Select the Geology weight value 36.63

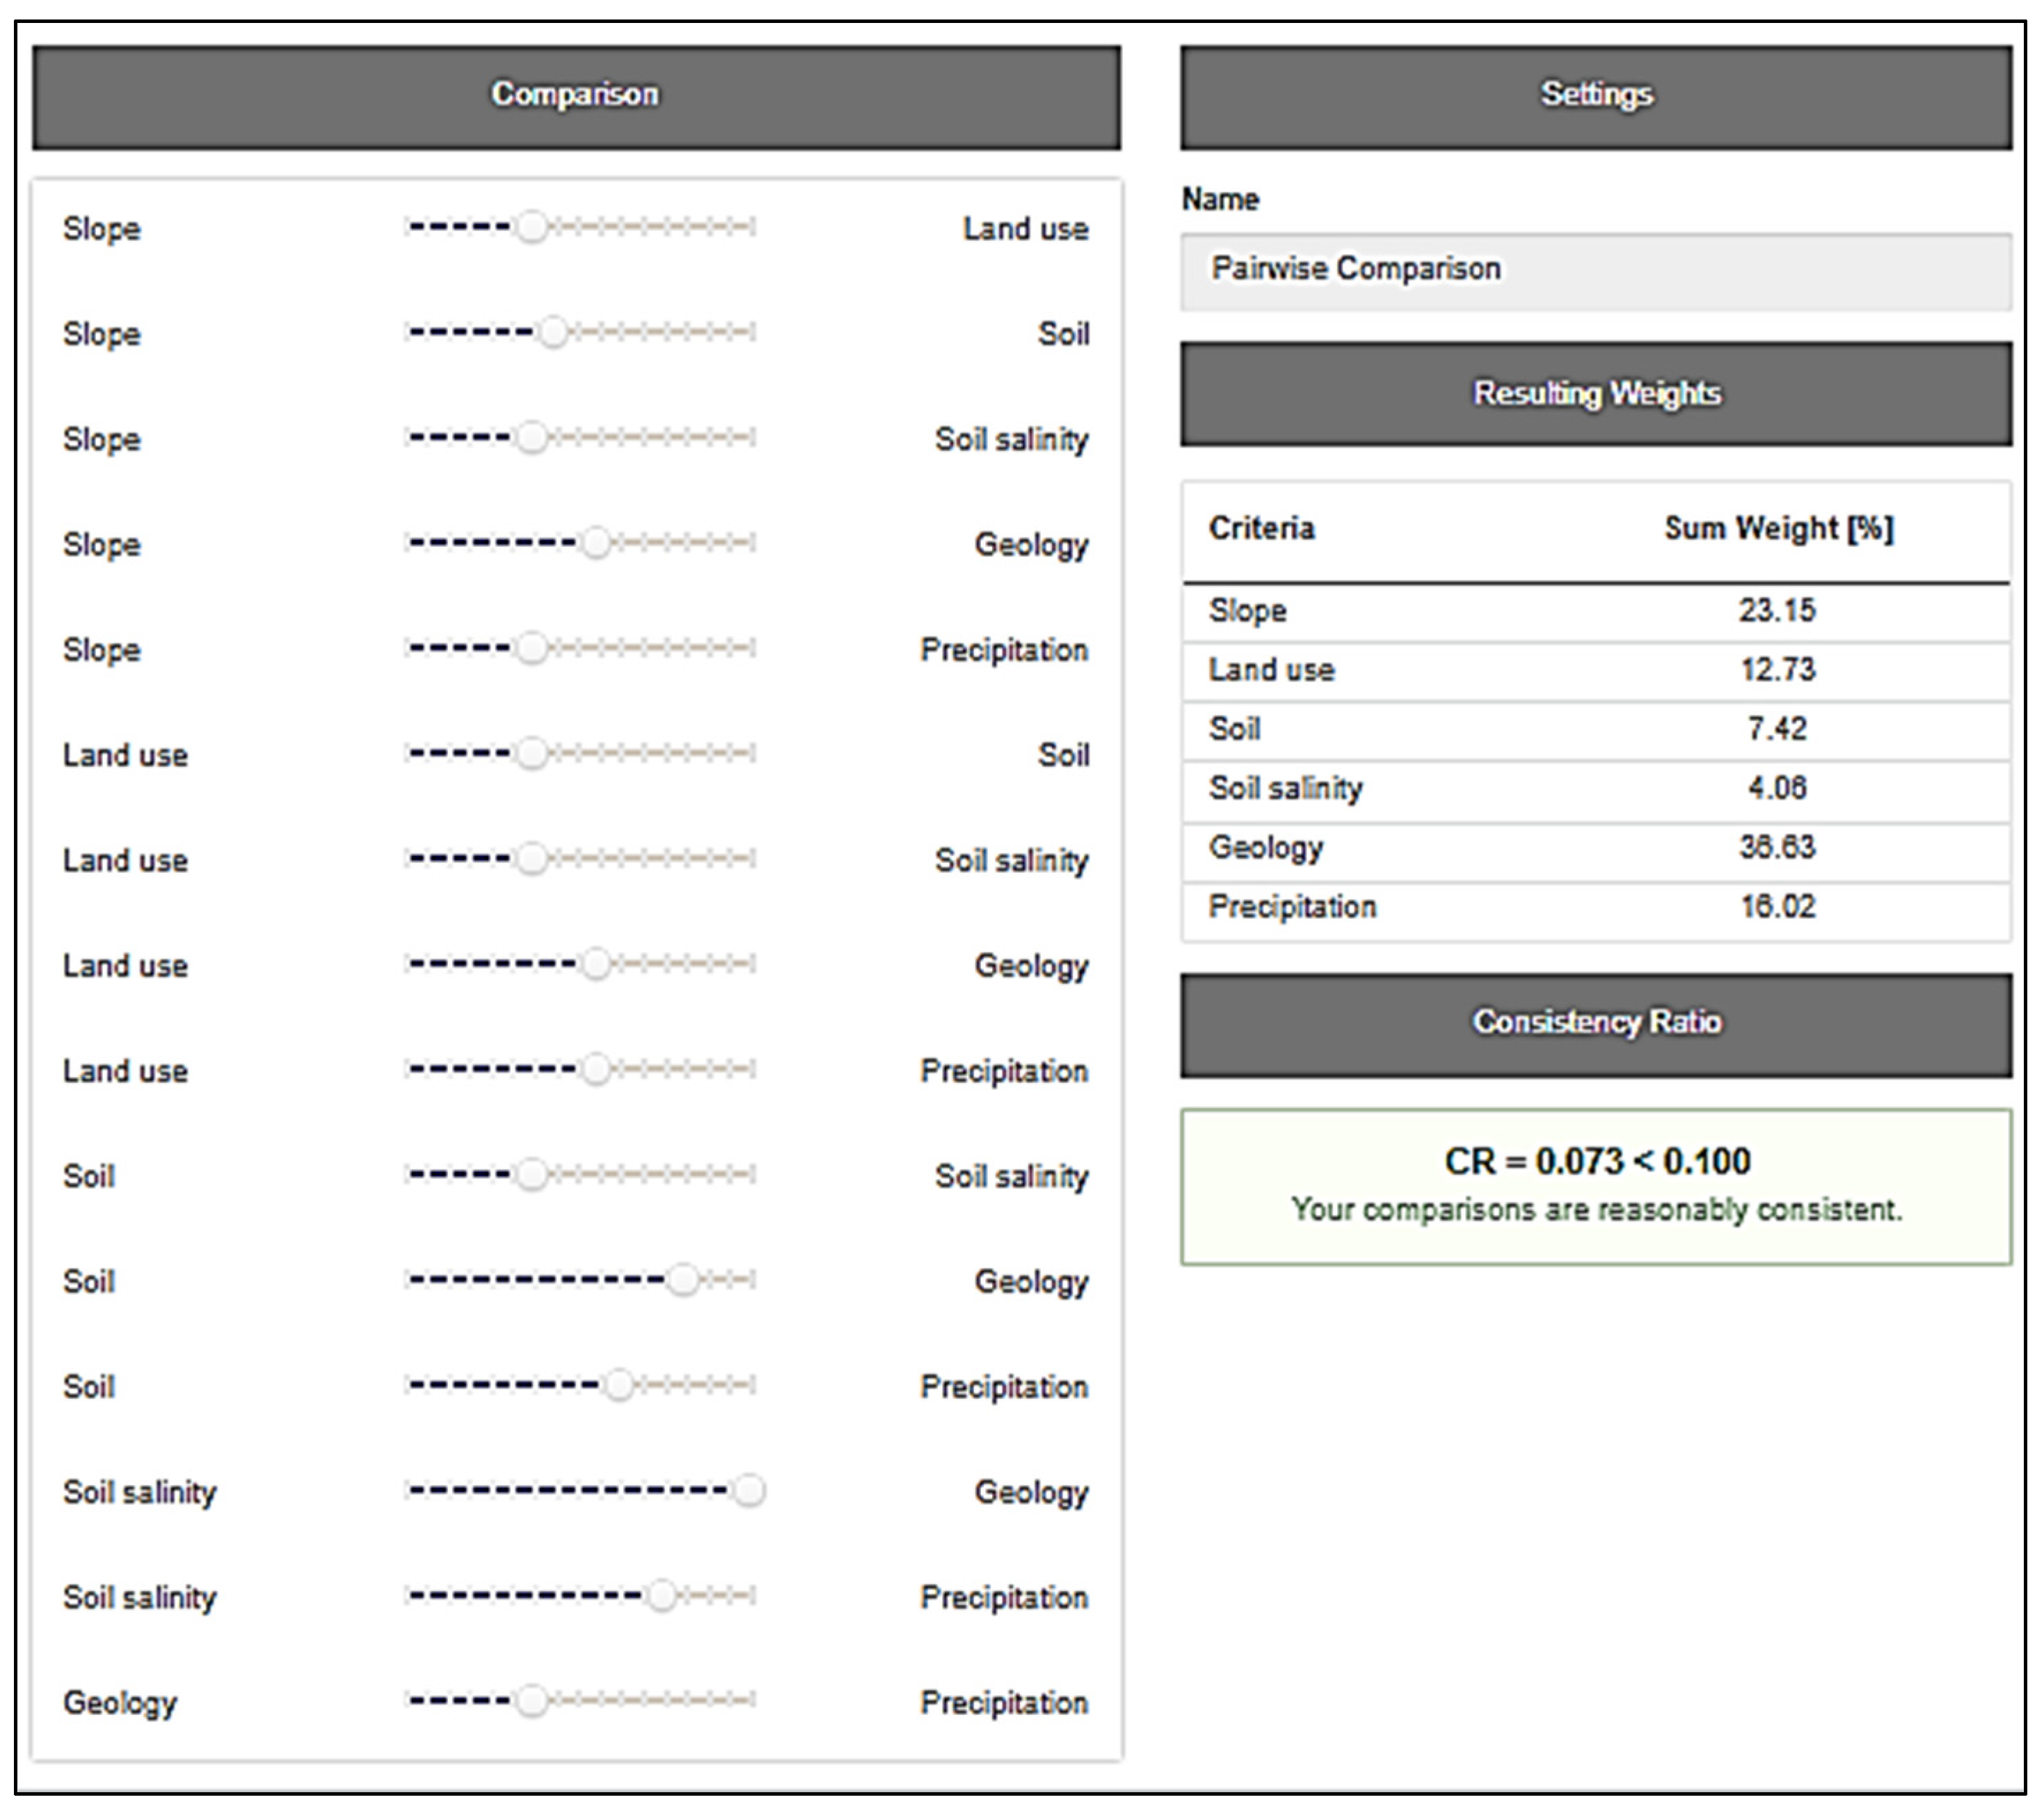1777,848
